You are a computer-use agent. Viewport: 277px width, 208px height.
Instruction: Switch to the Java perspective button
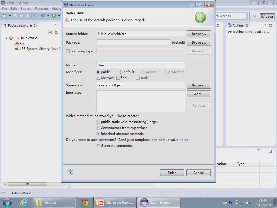pos(267,16)
